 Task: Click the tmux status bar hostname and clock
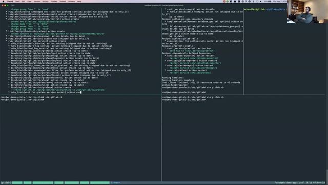pyautogui.click(x=300, y=183)
